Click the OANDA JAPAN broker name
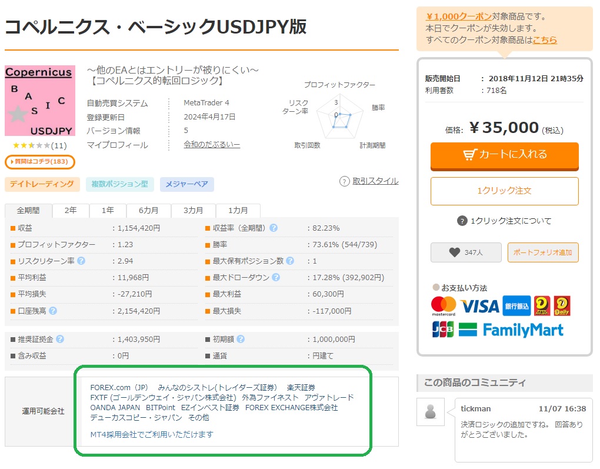This screenshot has width=600, height=469. [115, 407]
